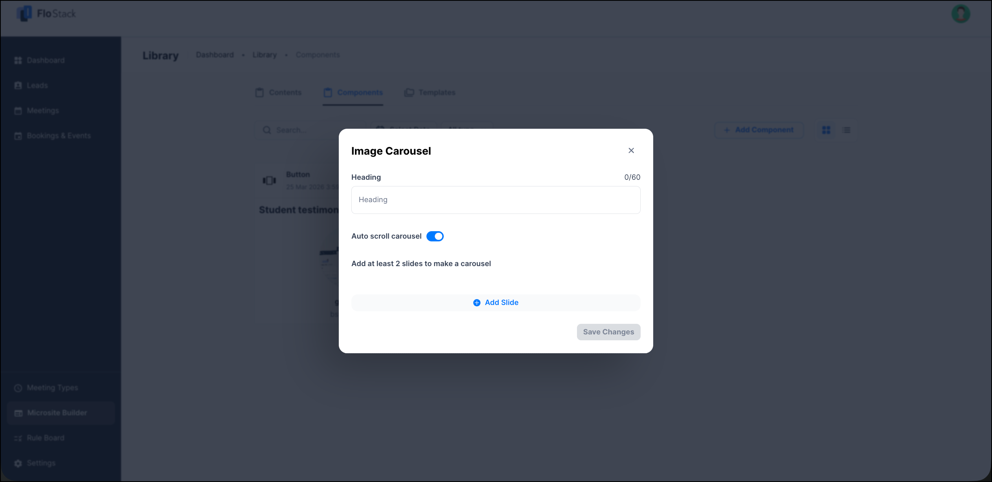Image resolution: width=992 pixels, height=482 pixels.
Task: Open Microsite Builder in the sidebar
Action: [x=61, y=413]
